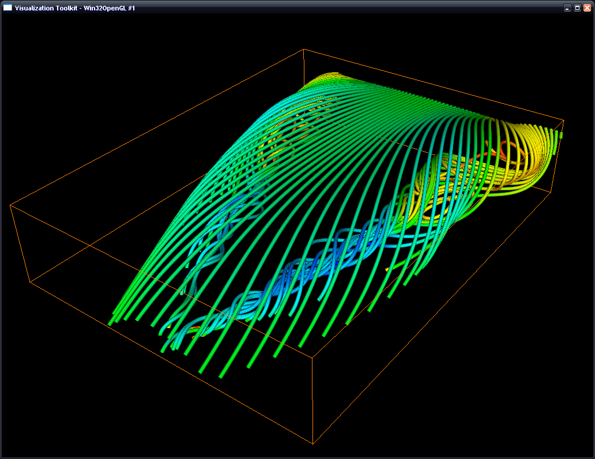
Task: Maximize the Visualization Toolkit window
Action: 577,8
